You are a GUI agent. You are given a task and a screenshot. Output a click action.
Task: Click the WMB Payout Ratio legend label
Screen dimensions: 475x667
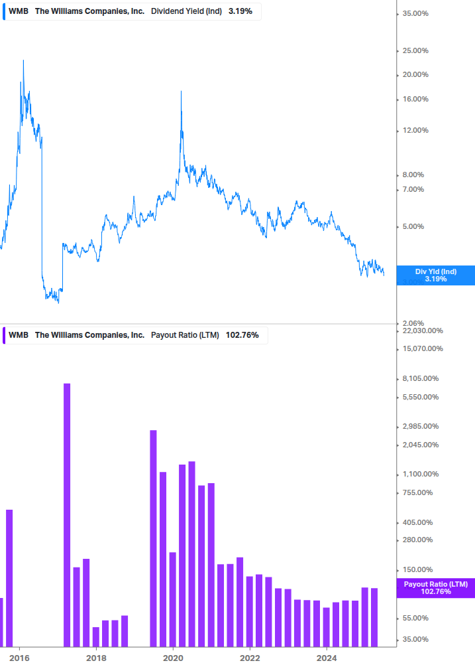[x=135, y=335]
